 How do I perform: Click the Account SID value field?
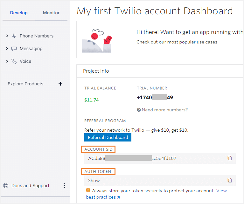160,158
